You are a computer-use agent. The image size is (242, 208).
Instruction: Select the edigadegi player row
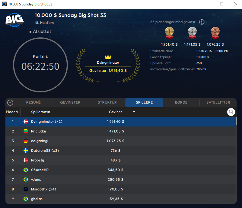coord(39,141)
